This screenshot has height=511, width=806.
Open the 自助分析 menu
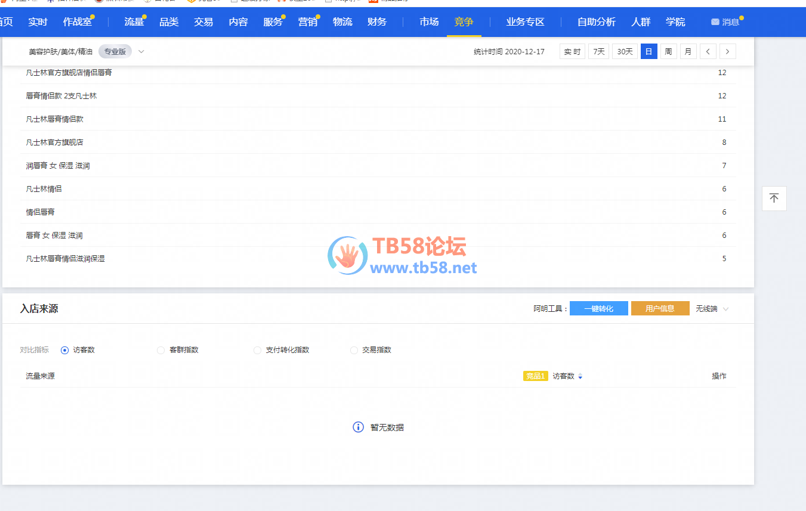click(x=597, y=22)
